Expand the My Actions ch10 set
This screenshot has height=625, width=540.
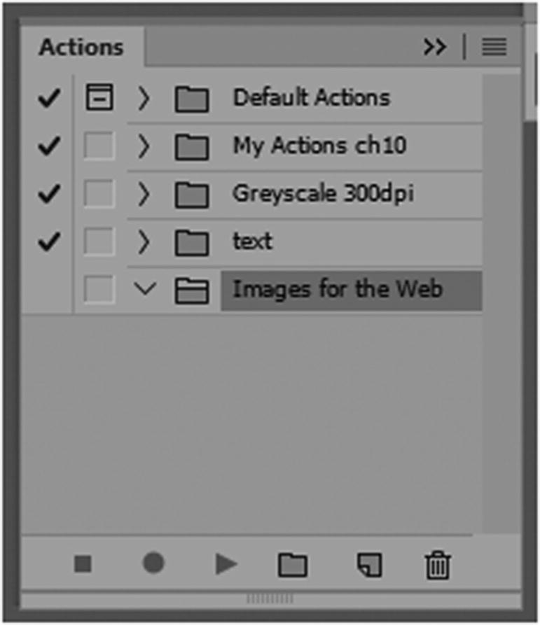pyautogui.click(x=144, y=146)
